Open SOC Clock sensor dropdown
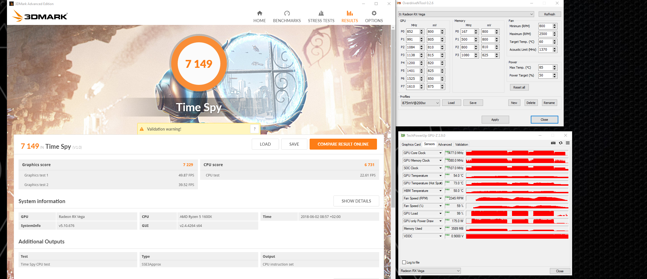647x279 pixels. (440, 168)
